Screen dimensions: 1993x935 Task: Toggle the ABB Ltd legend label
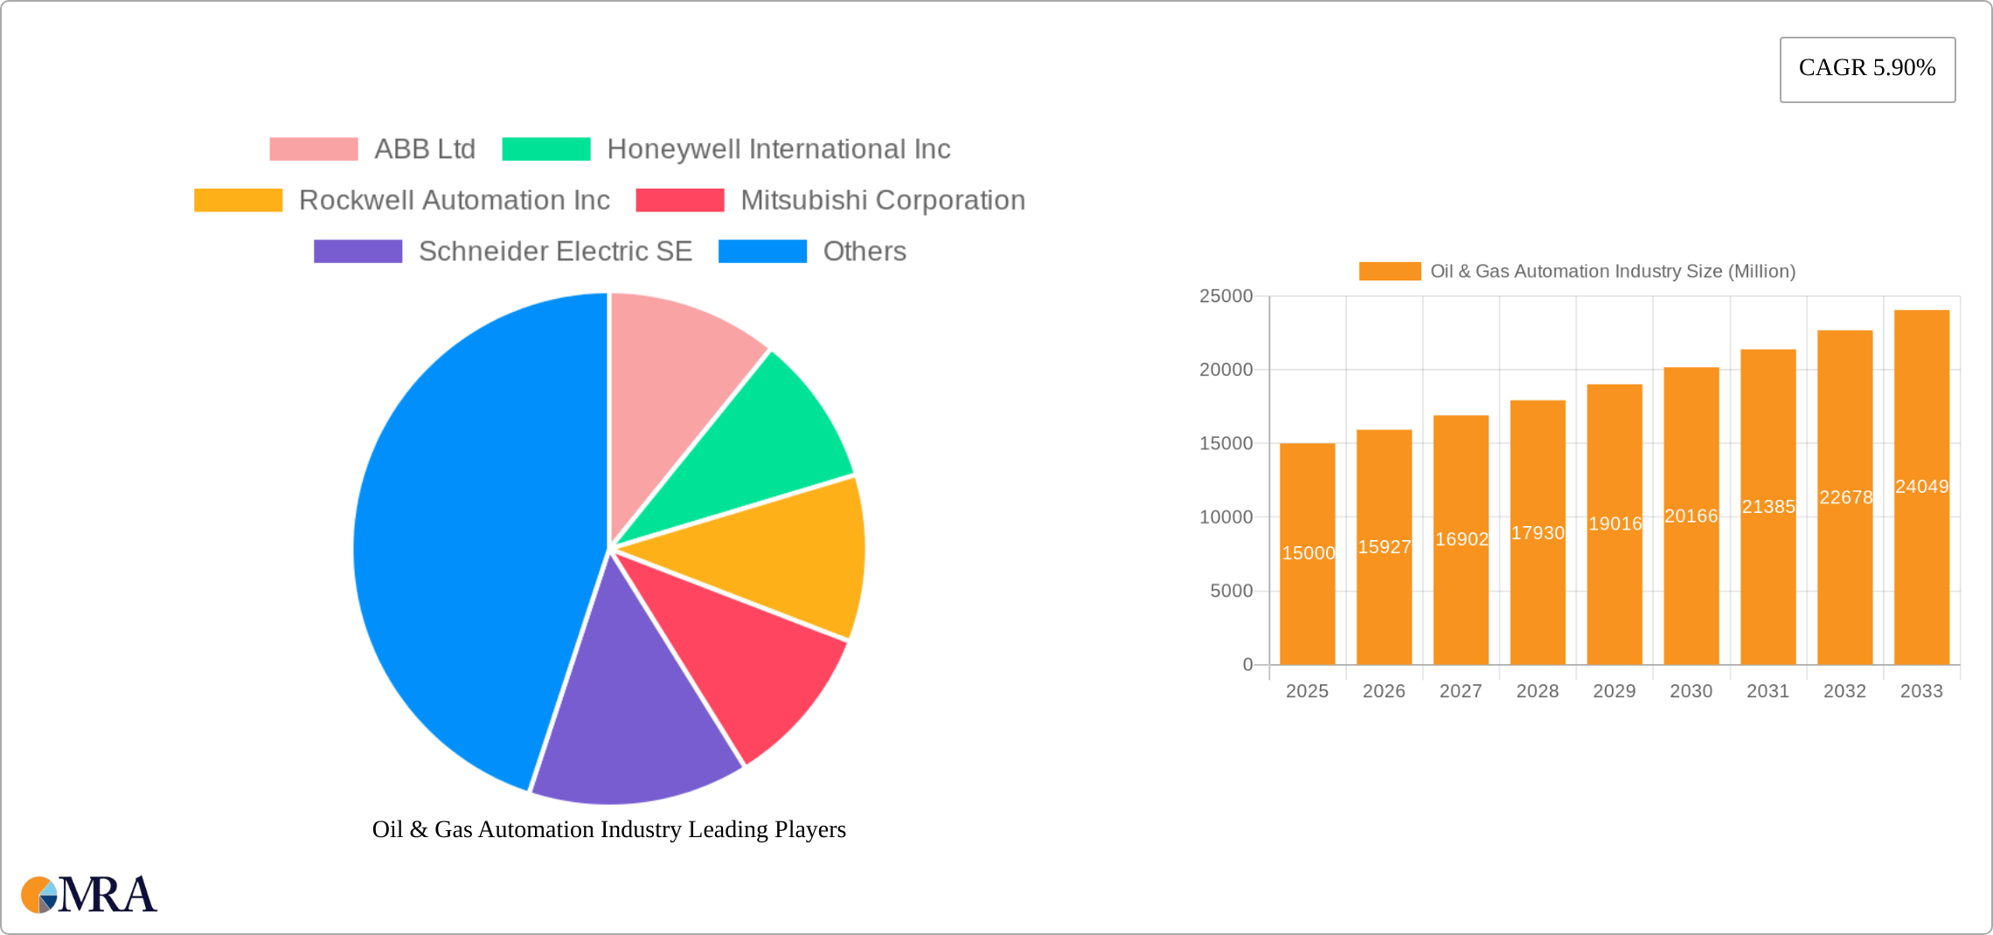(425, 149)
